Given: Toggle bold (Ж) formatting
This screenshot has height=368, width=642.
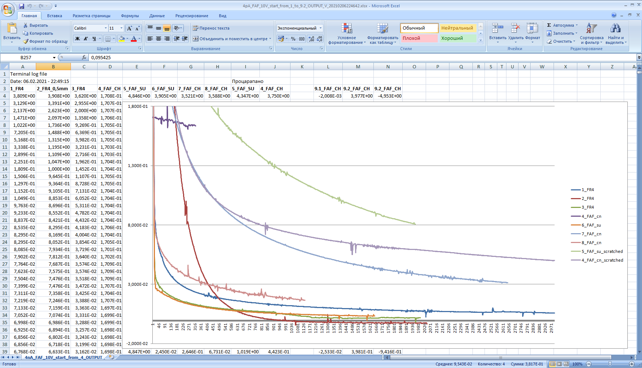Looking at the screenshot, I should (77, 38).
